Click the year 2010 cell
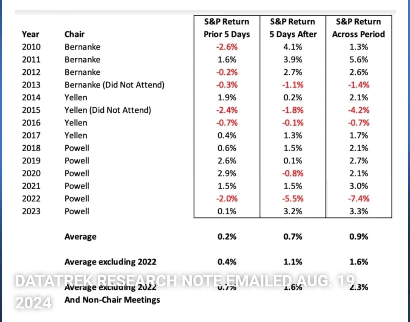The width and height of the screenshot is (410, 322). (31, 47)
